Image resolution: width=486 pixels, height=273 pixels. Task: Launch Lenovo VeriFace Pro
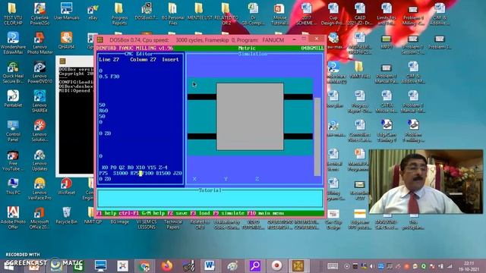coord(39,189)
